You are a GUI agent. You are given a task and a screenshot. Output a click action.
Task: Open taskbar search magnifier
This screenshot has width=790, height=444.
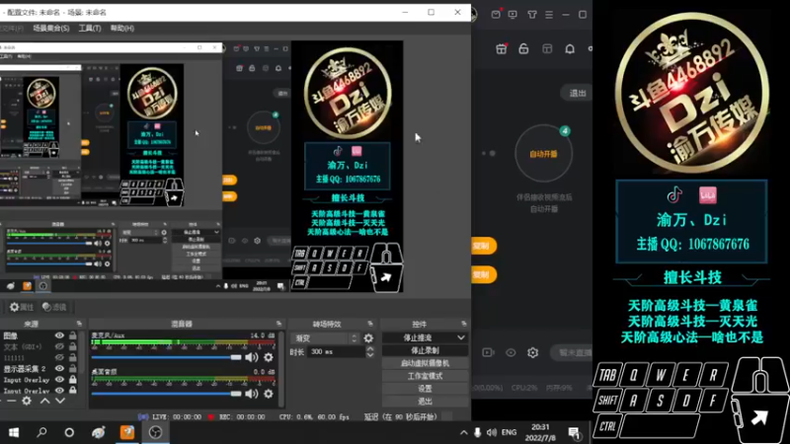pos(41,432)
